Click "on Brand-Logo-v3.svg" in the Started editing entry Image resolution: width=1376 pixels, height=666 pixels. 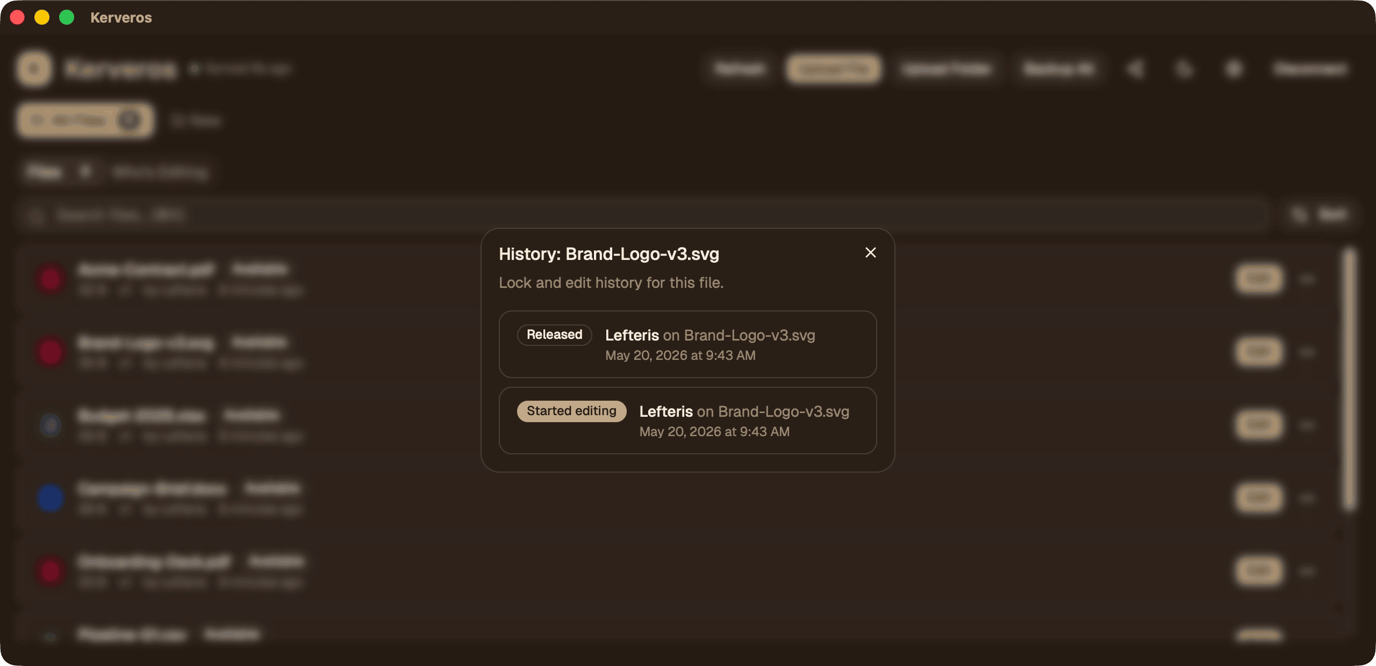pos(773,411)
